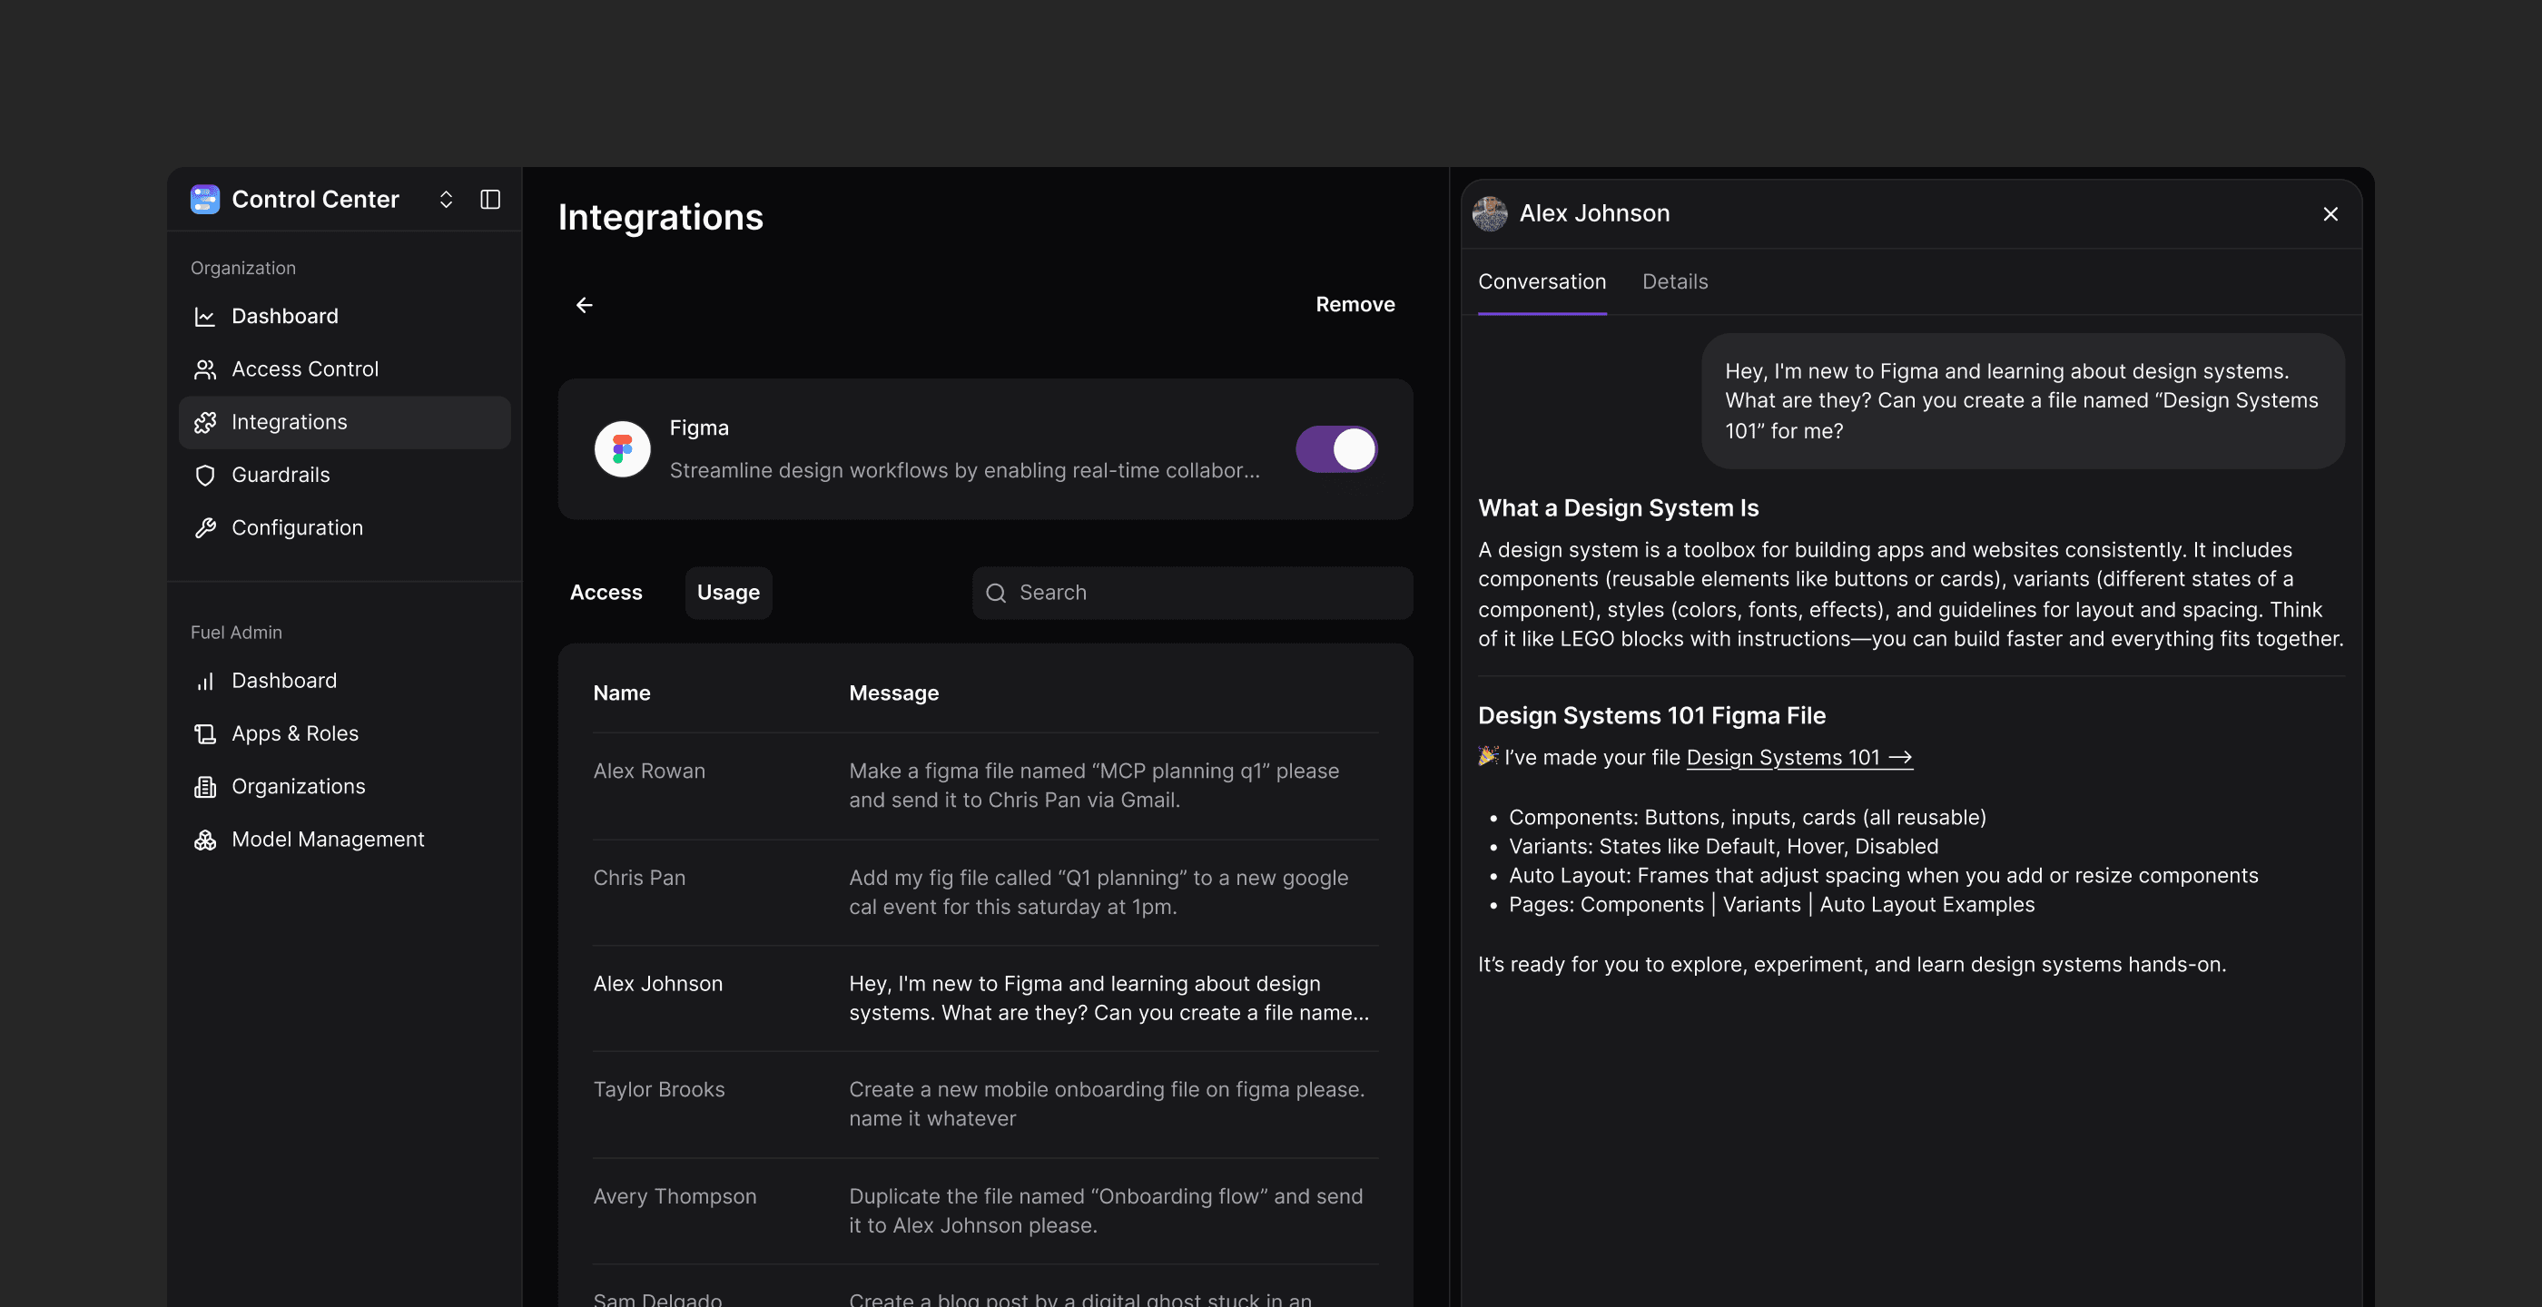Viewport: 2542px width, 1307px height.
Task: Open the Design Systems 101 link
Action: (x=1798, y=758)
